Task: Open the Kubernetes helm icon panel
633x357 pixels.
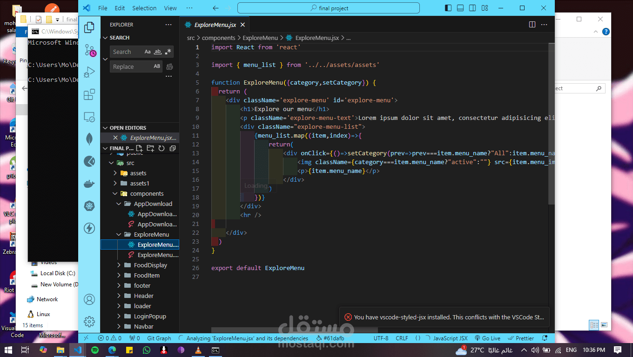Action: tap(89, 206)
